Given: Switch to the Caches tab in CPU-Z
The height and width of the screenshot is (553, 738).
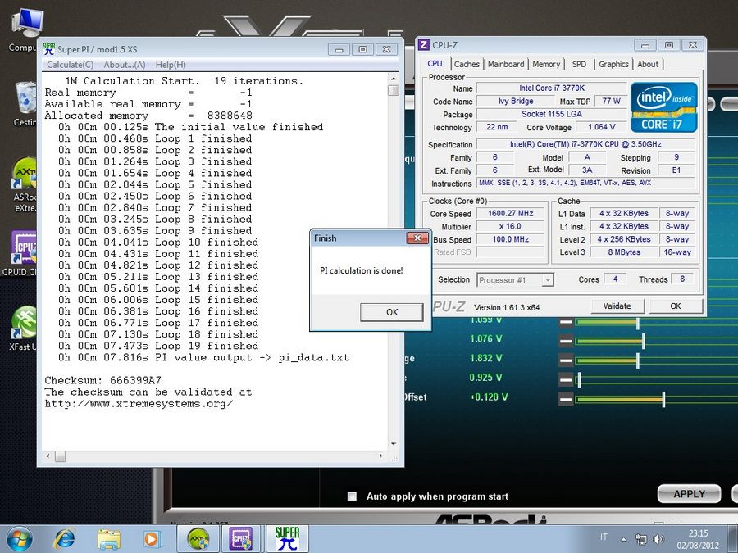Looking at the screenshot, I should coord(467,64).
